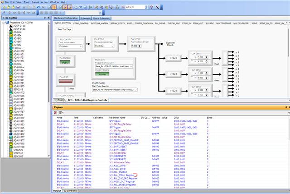This screenshot has height=194, width=290.
Task: Select E2Prom in the Tree ToolBox
Action: [x=17, y=48]
